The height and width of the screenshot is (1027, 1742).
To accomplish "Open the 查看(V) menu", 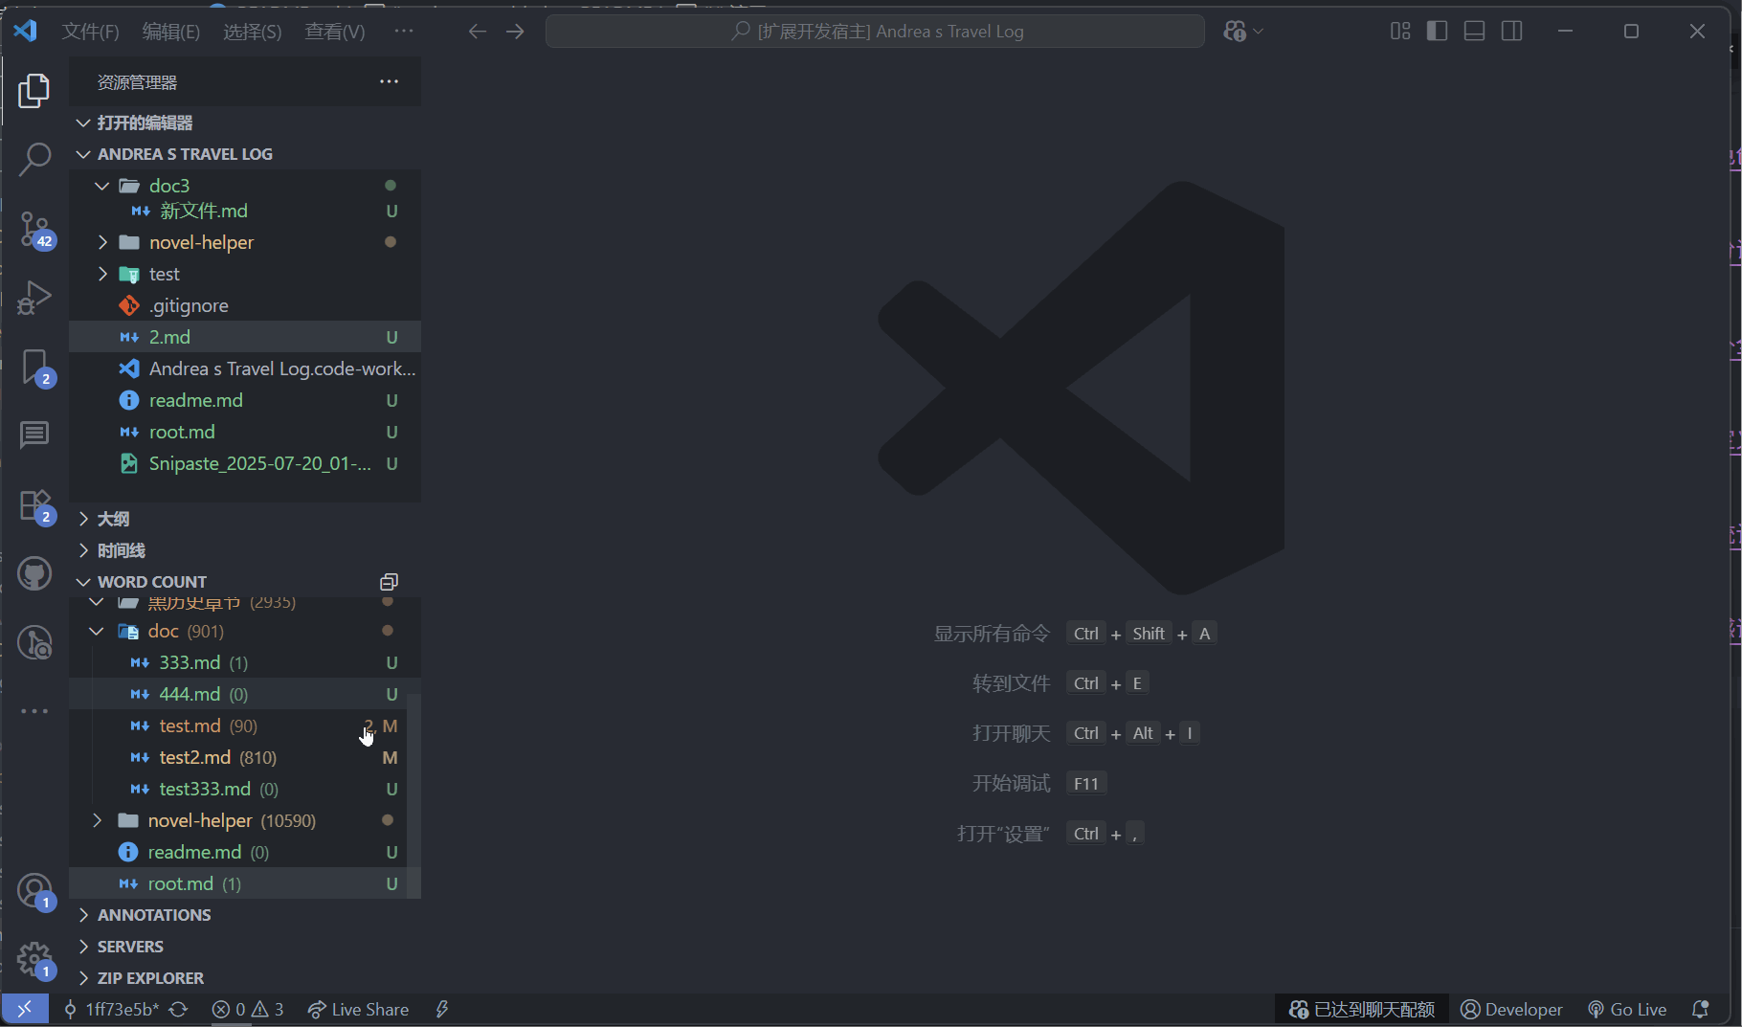I will 334,32.
